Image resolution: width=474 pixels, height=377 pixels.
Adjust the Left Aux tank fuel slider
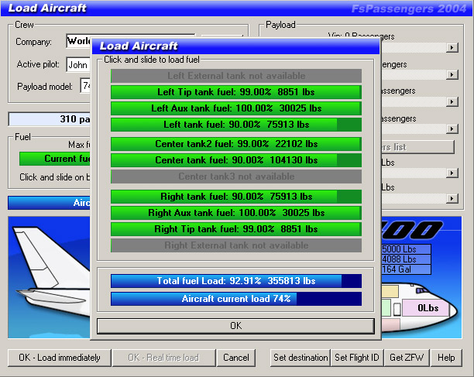pos(236,108)
